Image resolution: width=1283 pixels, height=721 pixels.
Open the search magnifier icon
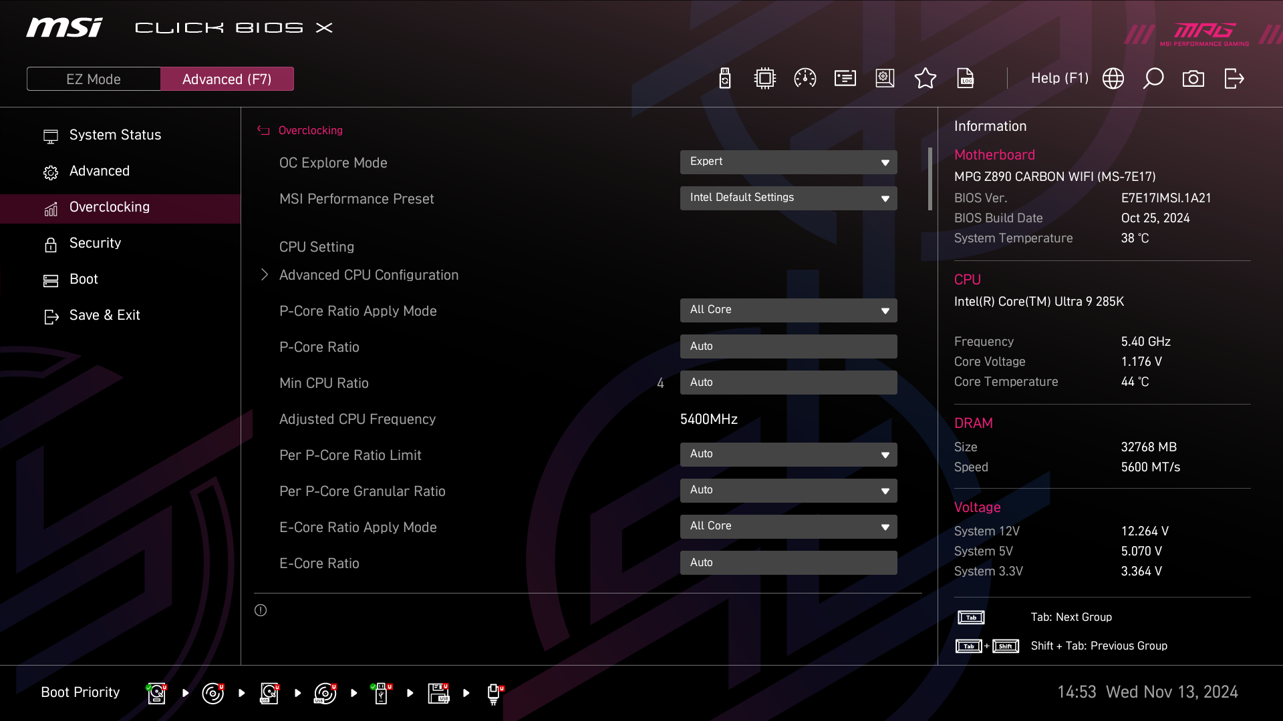point(1153,79)
